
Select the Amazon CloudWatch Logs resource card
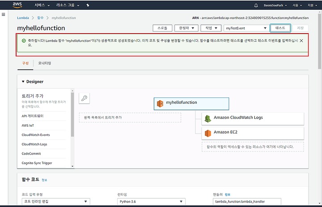(253, 118)
